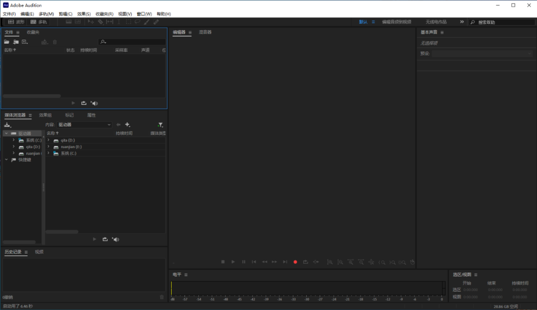Image resolution: width=537 pixels, height=310 pixels.
Task: Click the Zoom In icon below the Editor
Action: coord(330,262)
